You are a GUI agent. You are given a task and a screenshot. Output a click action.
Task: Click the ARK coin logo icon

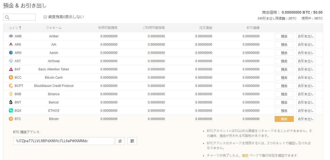(11, 44)
